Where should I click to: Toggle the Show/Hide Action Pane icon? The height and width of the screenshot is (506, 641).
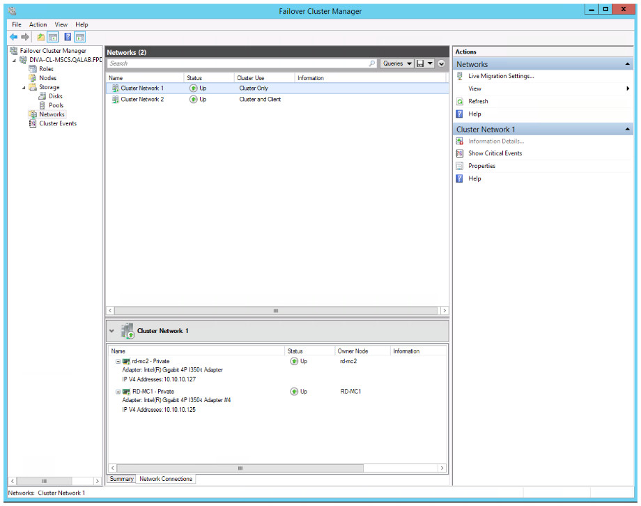click(x=79, y=37)
